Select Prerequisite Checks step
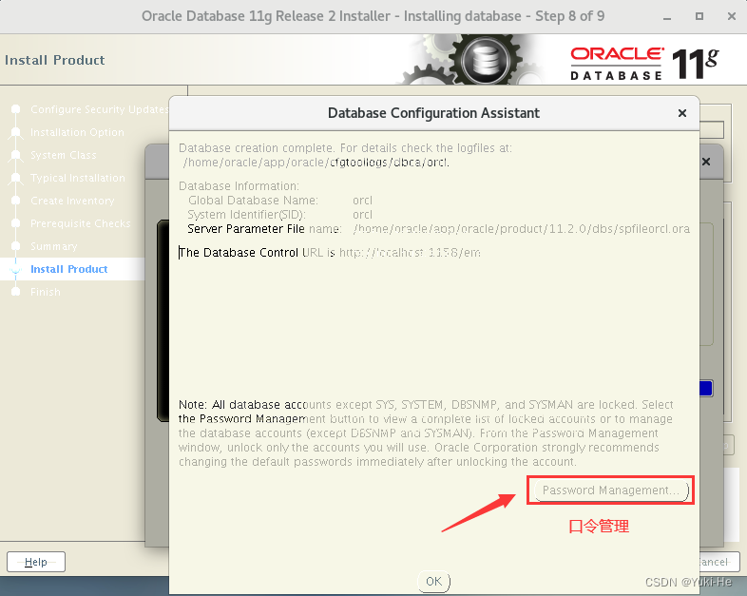This screenshot has width=747, height=596. 80,223
